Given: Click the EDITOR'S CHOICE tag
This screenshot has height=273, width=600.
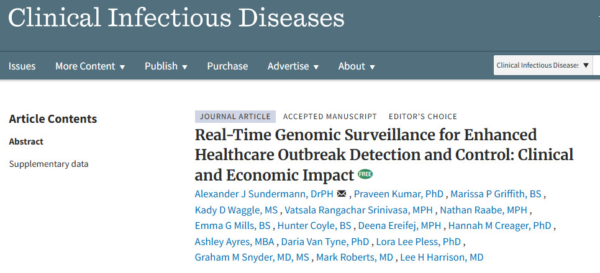Looking at the screenshot, I should (423, 117).
